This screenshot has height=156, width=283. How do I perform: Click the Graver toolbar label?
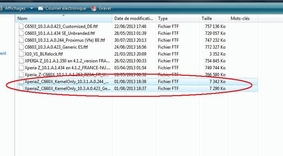(105, 8)
